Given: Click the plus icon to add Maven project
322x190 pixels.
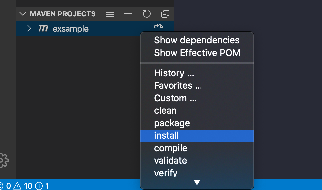Looking at the screenshot, I should (128, 14).
